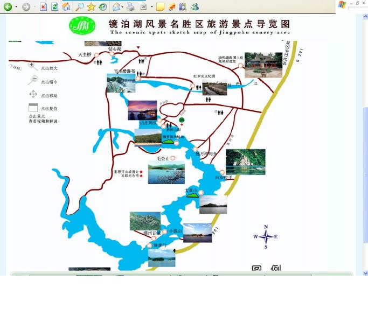Click the map reset view icon
This screenshot has width=368, height=323.
point(33,108)
